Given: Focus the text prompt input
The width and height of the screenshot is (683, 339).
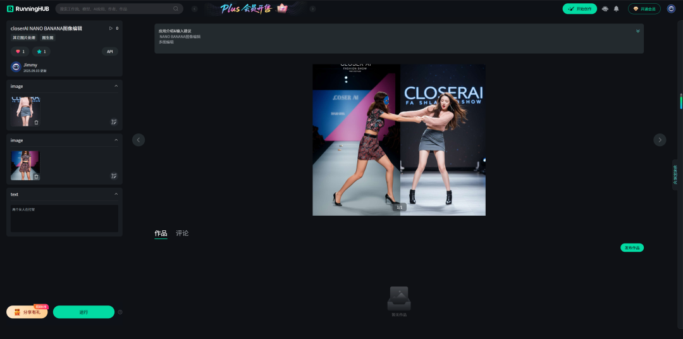Looking at the screenshot, I should coord(65,218).
